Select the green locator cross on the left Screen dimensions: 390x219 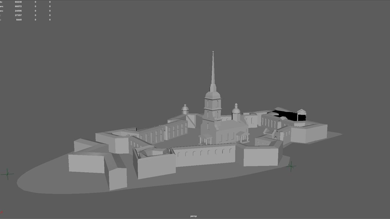point(8,174)
